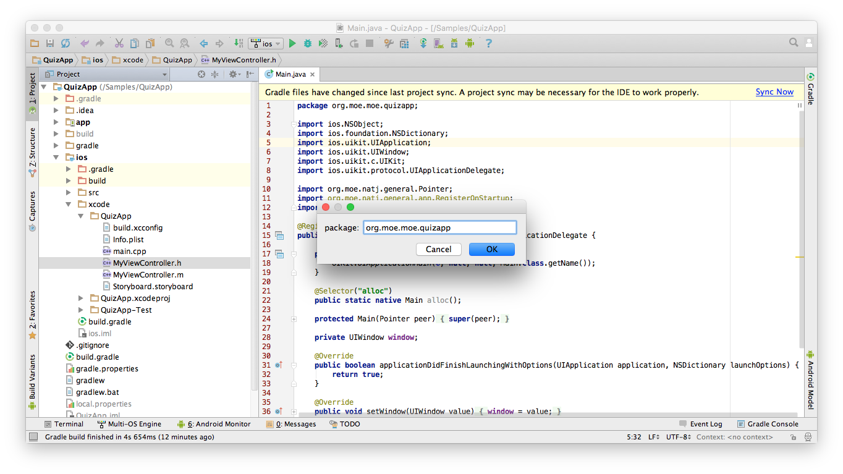Expand the src folder
The image size is (843, 474).
(69, 193)
